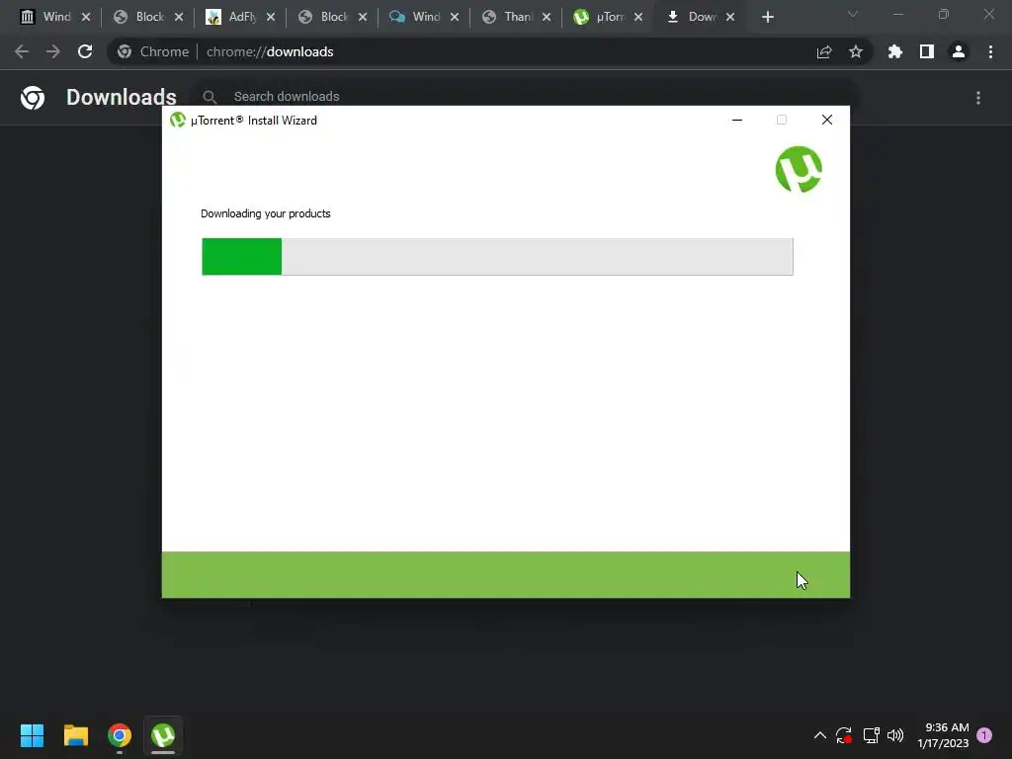Image resolution: width=1012 pixels, height=759 pixels.
Task: Click the Chrome site info chip
Action: (x=153, y=51)
